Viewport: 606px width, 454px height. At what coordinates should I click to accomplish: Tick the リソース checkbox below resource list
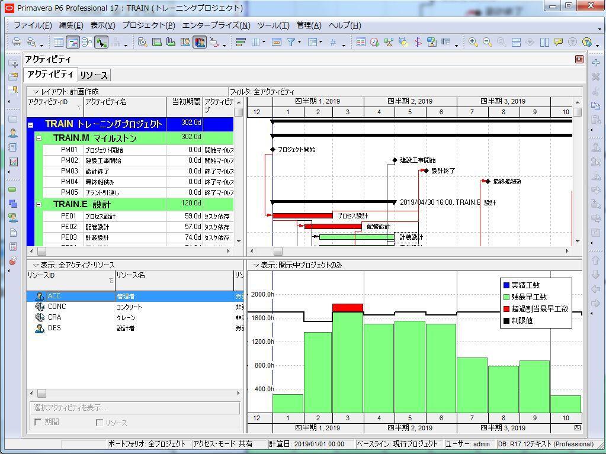point(99,423)
